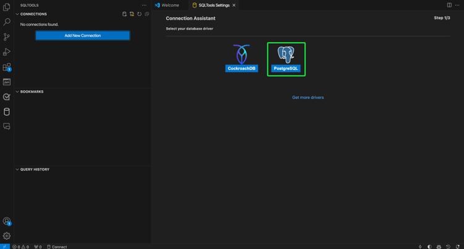464x249 pixels.
Task: Open editor more actions ellipsis
Action: pyautogui.click(x=457, y=5)
